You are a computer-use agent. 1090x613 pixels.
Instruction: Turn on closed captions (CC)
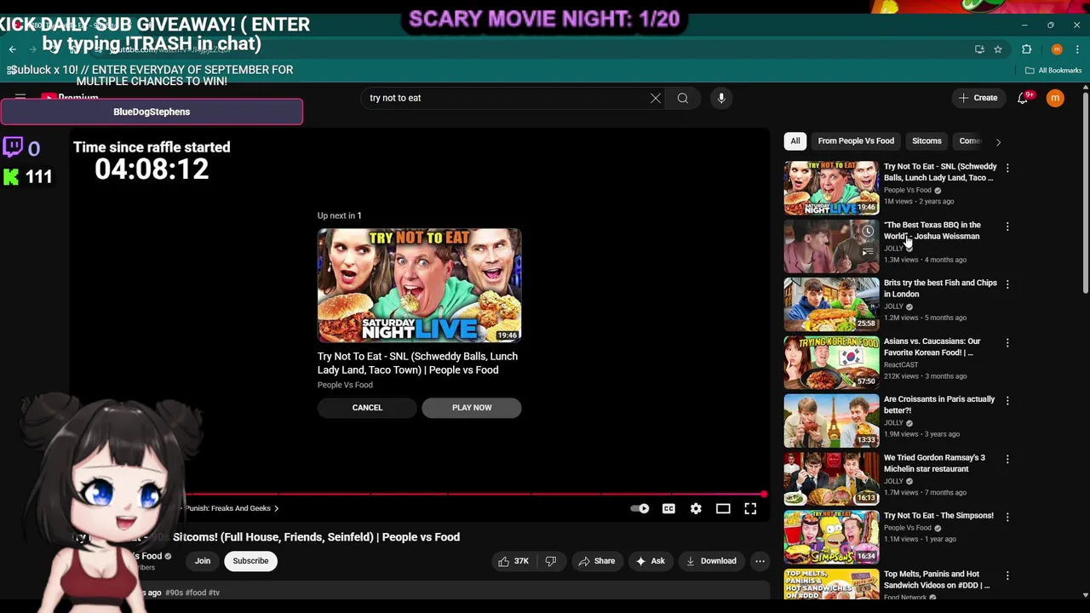pyautogui.click(x=668, y=508)
